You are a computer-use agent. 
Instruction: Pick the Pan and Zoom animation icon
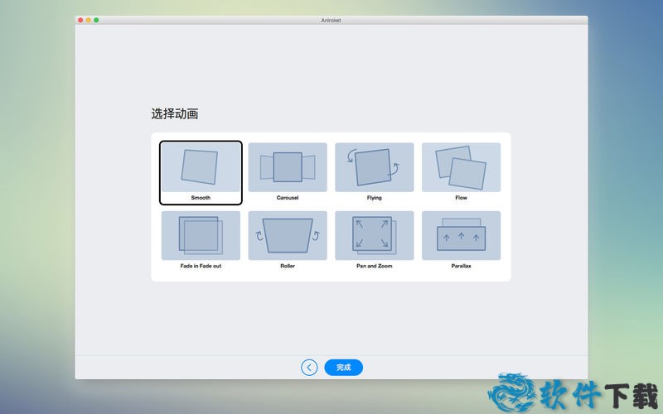coord(375,235)
